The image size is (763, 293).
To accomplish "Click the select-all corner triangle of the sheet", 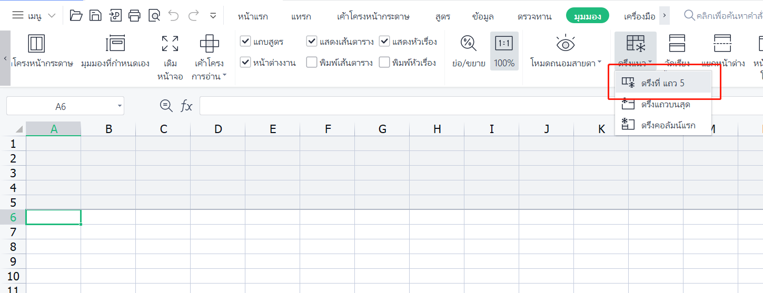I will click(19, 129).
